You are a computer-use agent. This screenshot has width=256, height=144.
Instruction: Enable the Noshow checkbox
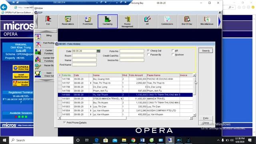173,54
